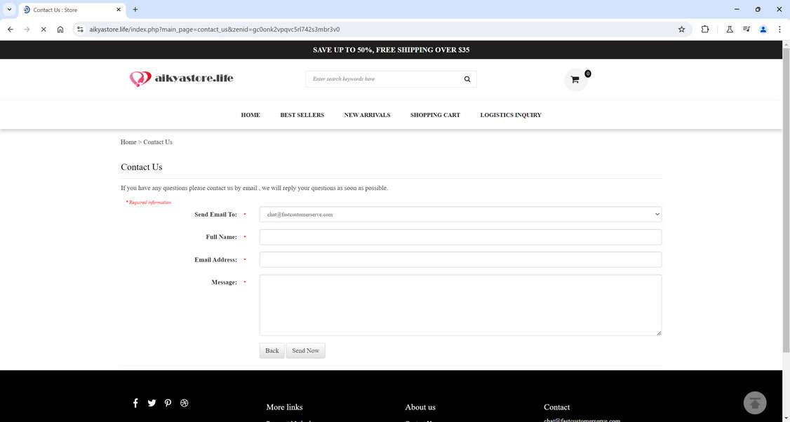Click the Contact footer heading
Image resolution: width=790 pixels, height=422 pixels.
[557, 407]
